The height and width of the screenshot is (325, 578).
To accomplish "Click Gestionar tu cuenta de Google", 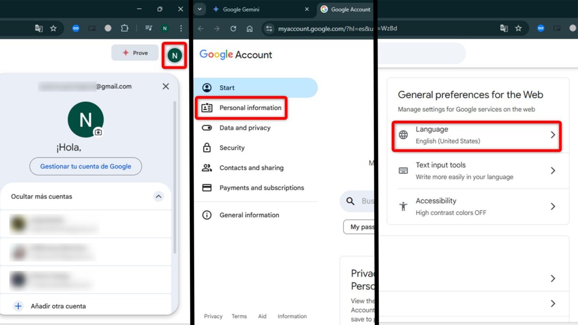I will [x=86, y=166].
